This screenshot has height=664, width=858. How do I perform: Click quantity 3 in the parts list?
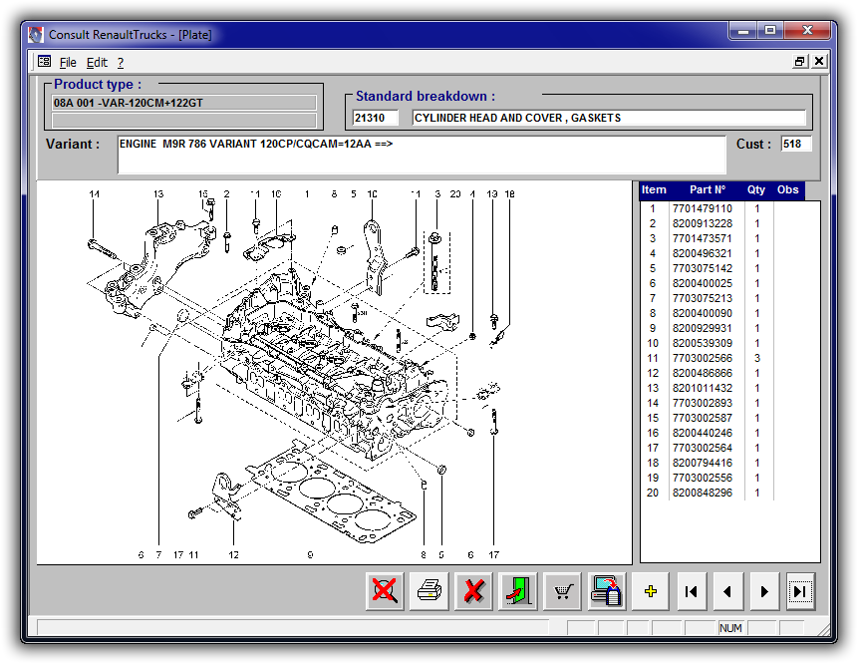[757, 358]
